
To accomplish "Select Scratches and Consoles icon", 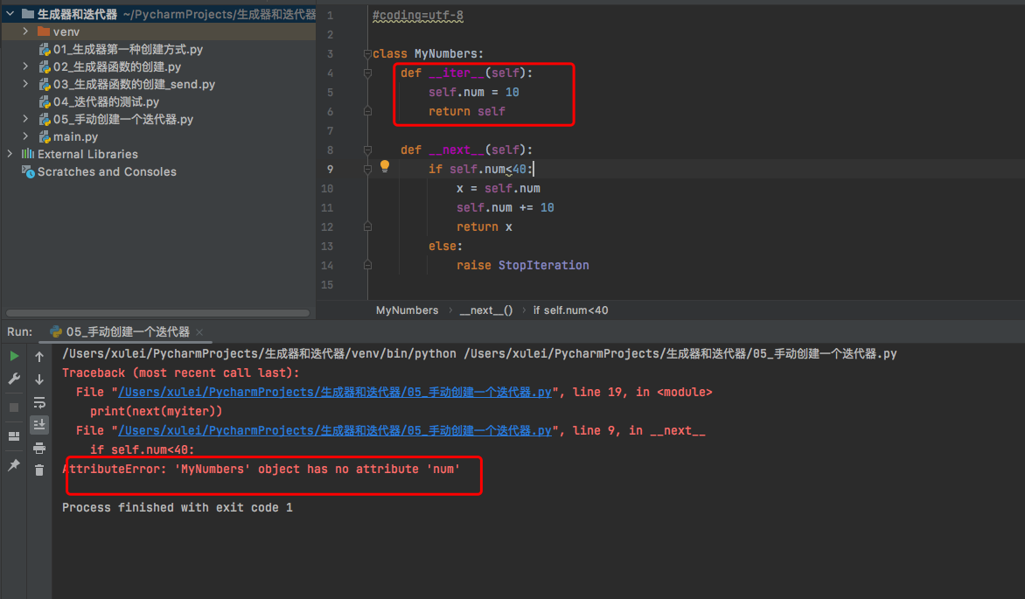I will tap(27, 171).
